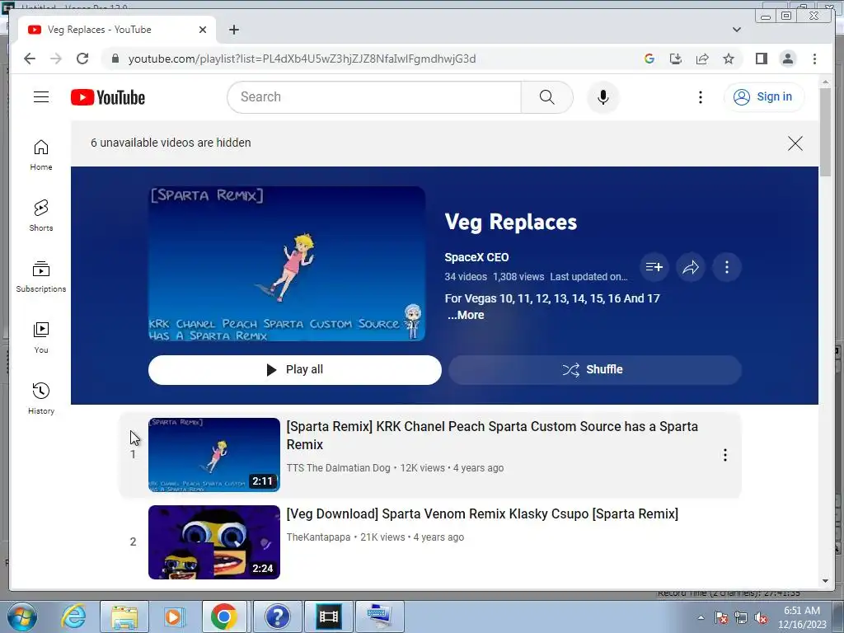Click the muted volume tray icon

[x=761, y=618]
